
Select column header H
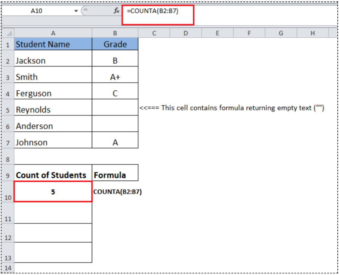point(313,33)
